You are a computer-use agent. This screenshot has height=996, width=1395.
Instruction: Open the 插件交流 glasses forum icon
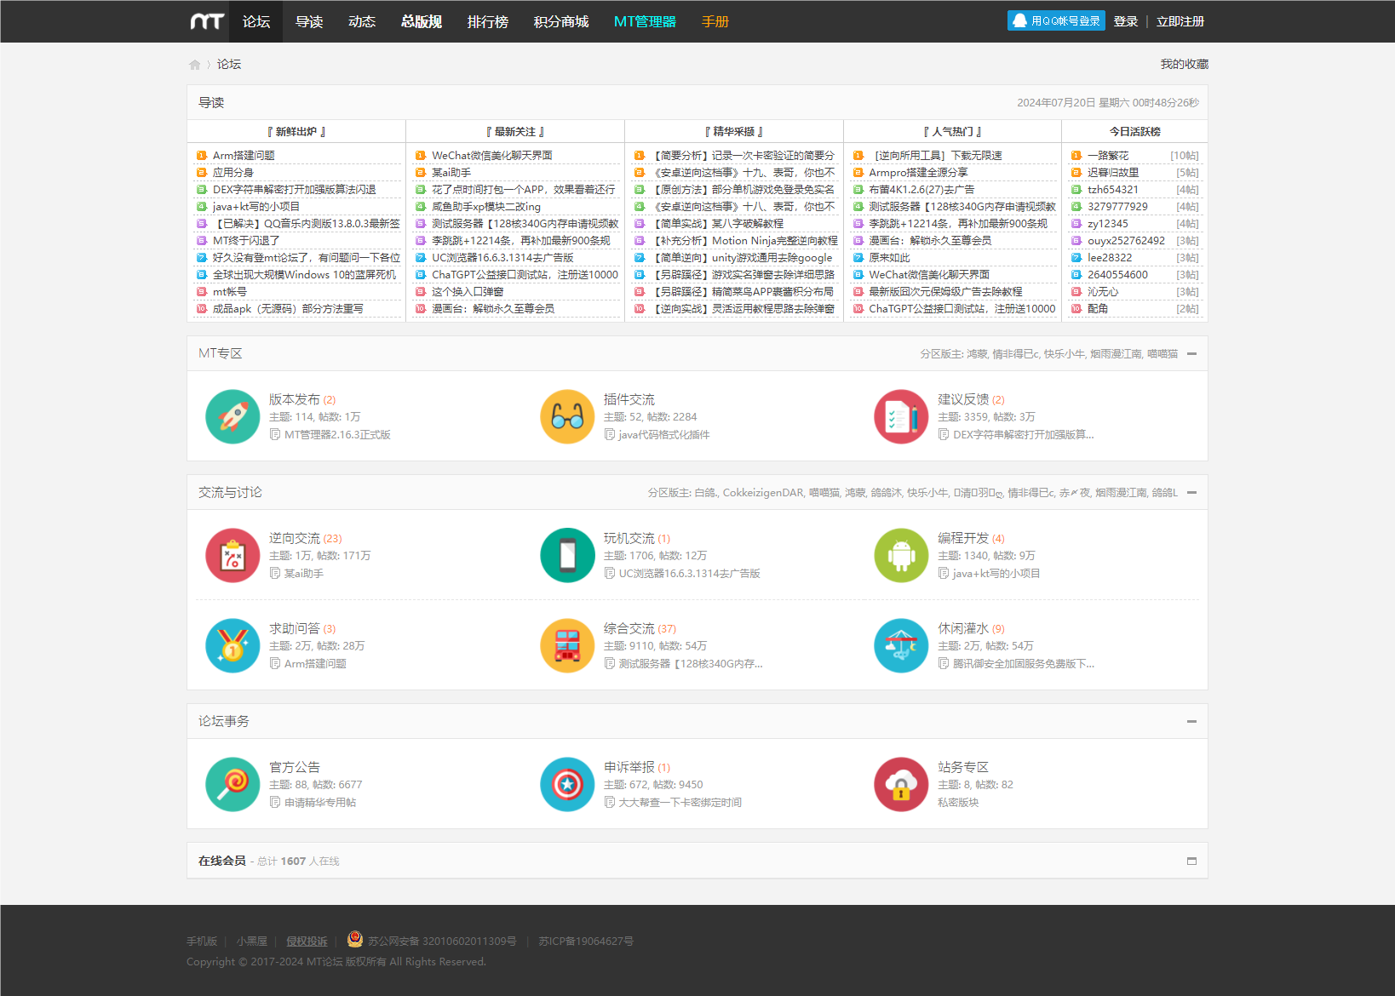(567, 416)
